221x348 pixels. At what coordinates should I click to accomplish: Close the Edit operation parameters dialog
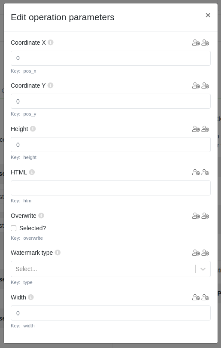pyautogui.click(x=208, y=15)
